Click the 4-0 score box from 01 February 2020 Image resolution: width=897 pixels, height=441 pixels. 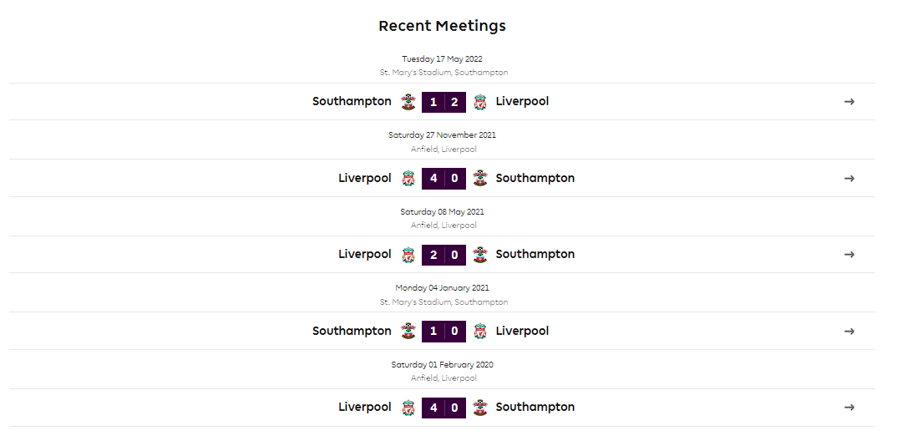click(444, 408)
